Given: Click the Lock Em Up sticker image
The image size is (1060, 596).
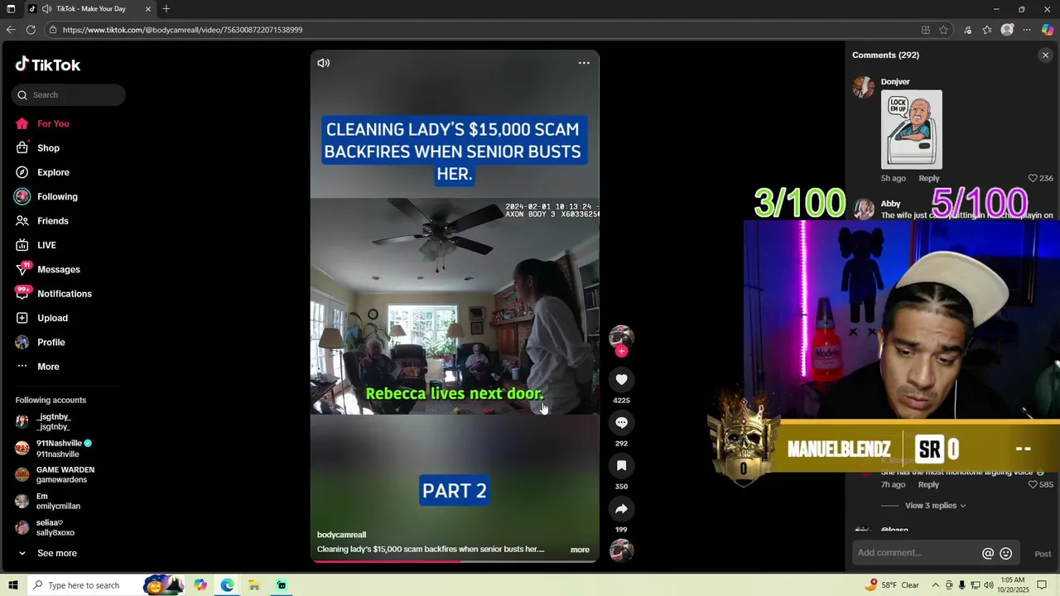Looking at the screenshot, I should pos(912,129).
